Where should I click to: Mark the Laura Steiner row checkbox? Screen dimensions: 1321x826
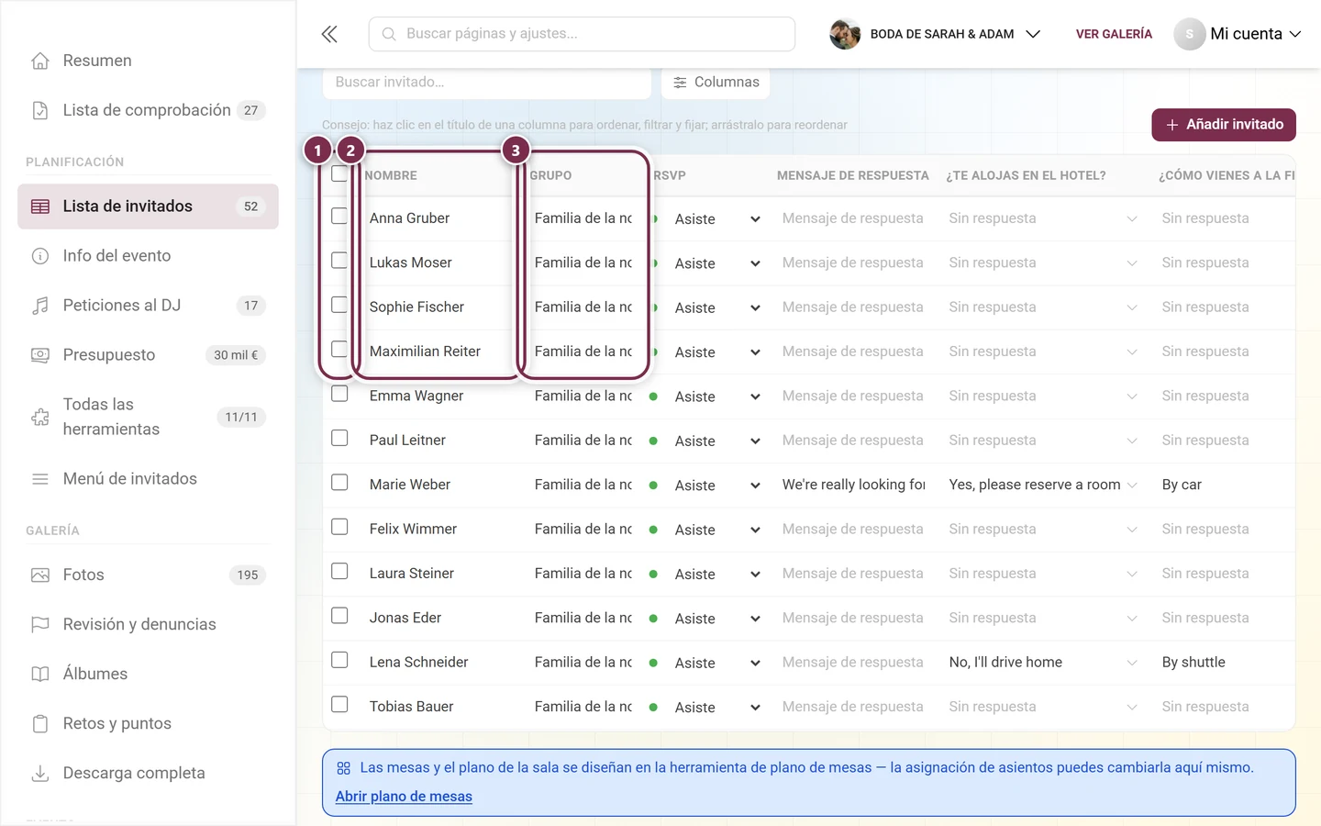tap(339, 571)
